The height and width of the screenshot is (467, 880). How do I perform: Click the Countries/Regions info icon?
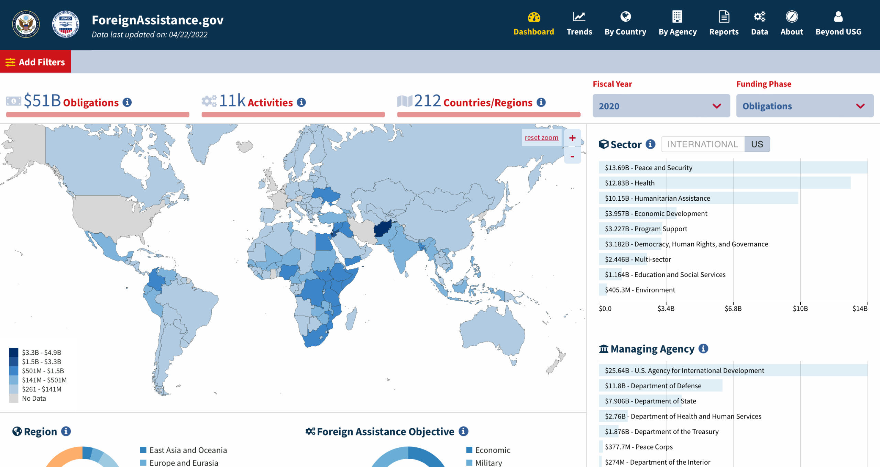(541, 102)
